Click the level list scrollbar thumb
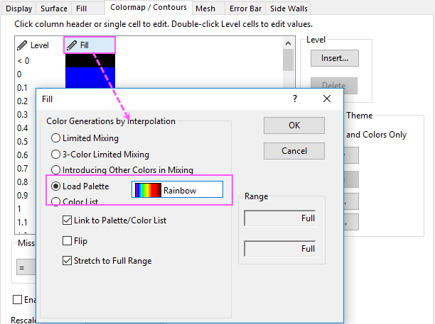435x324 pixels. (x=289, y=60)
